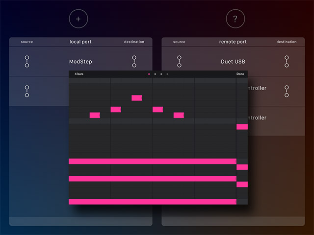Image resolution: width=314 pixels, height=235 pixels.
Task: Switch to first pink page dot
Action: 149,74
